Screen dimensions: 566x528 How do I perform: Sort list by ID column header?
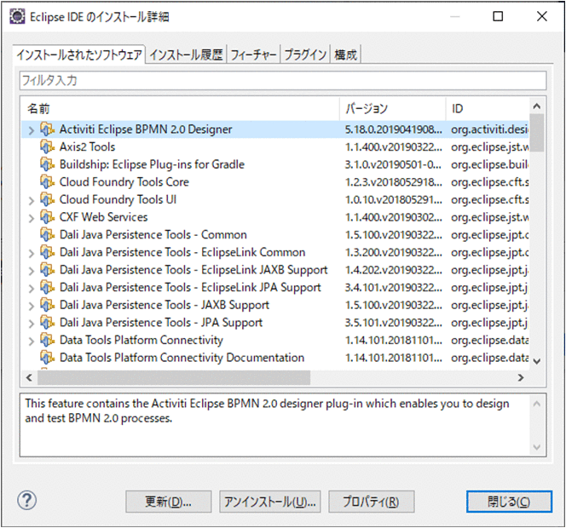(x=488, y=108)
